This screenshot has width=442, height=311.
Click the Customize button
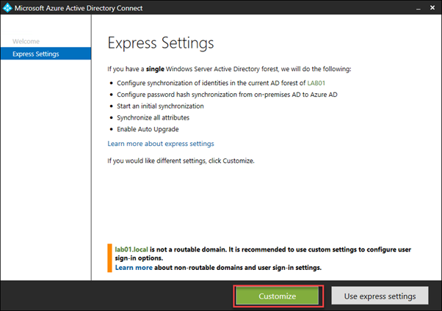pos(278,296)
